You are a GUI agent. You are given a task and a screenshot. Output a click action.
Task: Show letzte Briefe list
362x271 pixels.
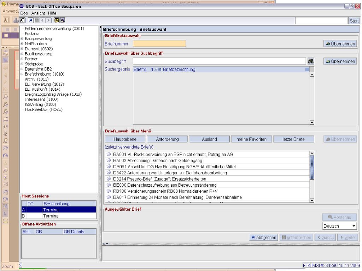(x=294, y=139)
